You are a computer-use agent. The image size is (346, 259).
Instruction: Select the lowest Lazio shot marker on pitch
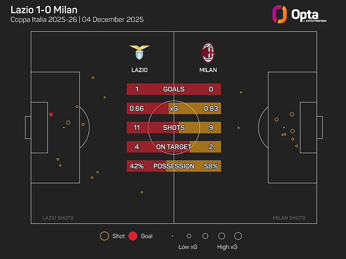click(142, 192)
